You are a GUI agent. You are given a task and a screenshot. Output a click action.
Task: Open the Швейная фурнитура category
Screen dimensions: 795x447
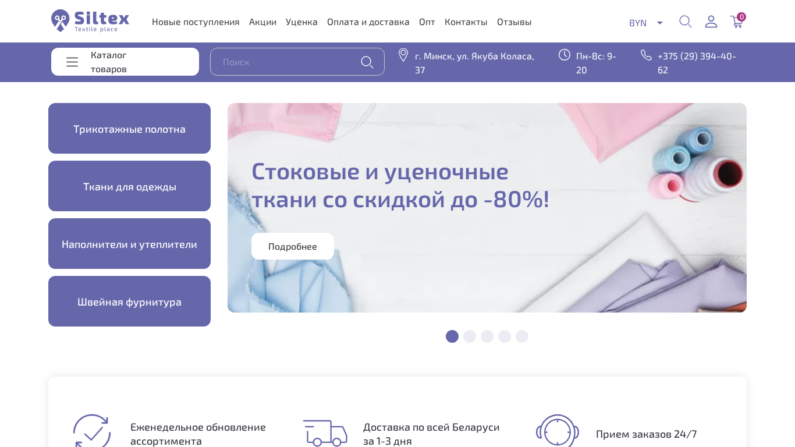click(129, 301)
